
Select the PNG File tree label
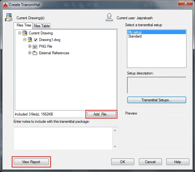coord(45,46)
